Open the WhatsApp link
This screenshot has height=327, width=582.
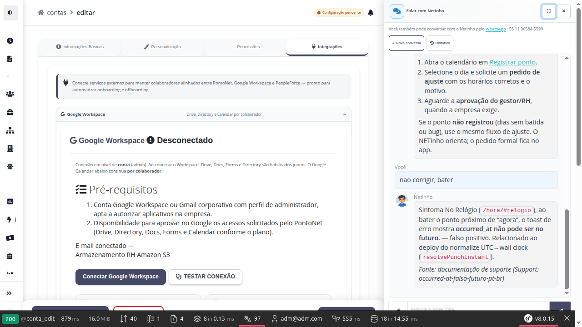point(496,29)
